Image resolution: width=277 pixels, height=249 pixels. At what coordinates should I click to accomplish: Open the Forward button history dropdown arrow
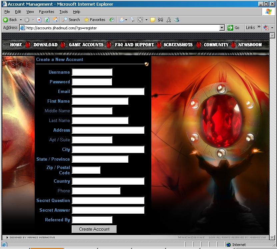pos(33,20)
